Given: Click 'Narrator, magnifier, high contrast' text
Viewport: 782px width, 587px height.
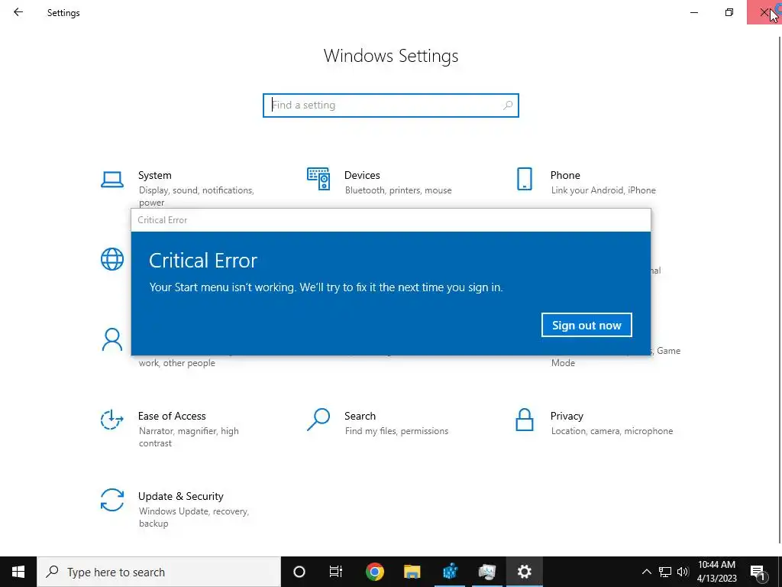Looking at the screenshot, I should pyautogui.click(x=189, y=436).
